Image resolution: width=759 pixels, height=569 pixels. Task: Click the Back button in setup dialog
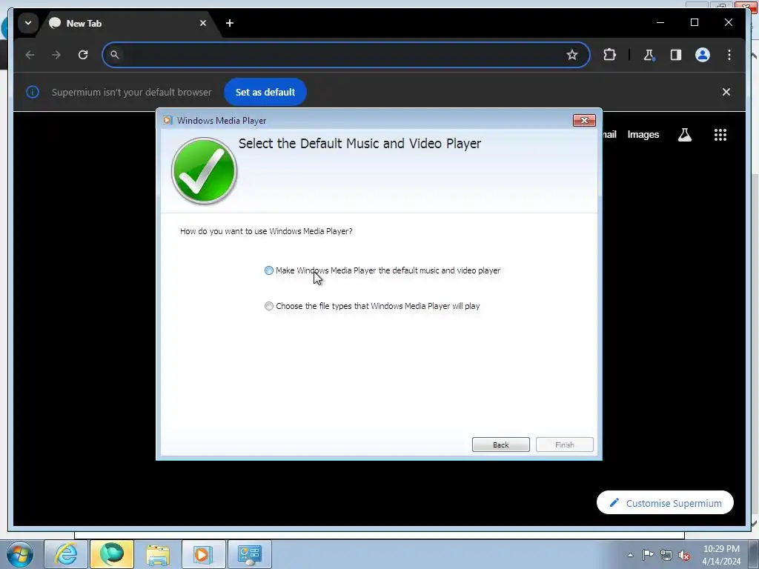500,445
